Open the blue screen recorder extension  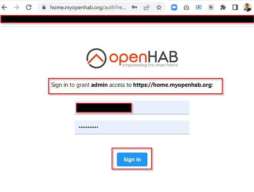[199, 7]
